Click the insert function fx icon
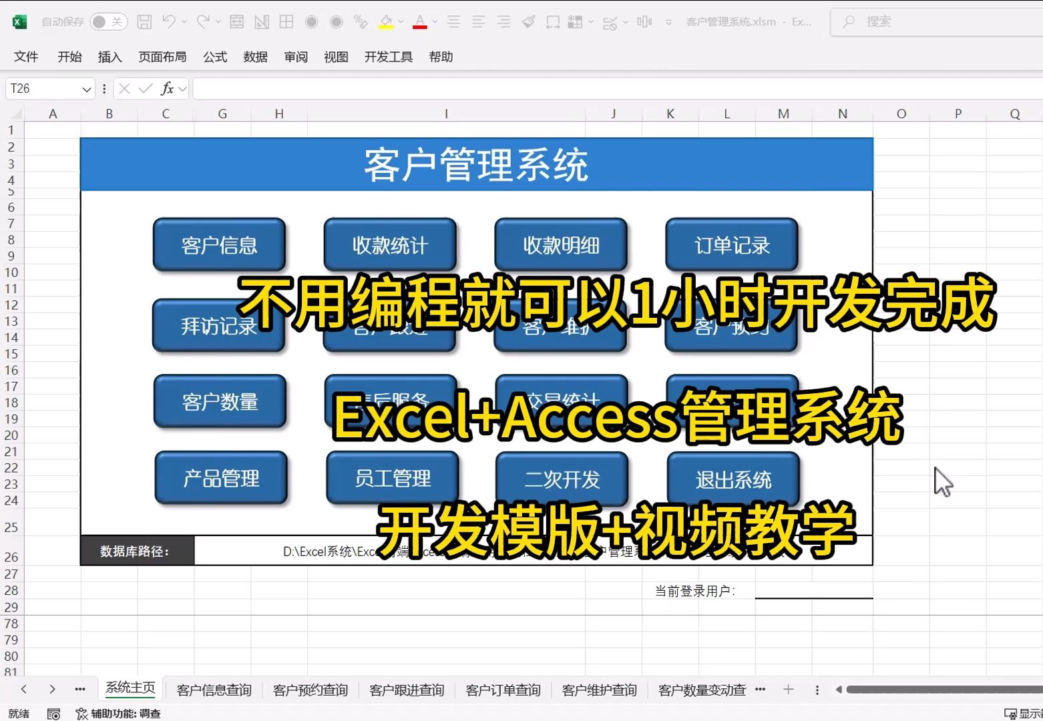Screen dimensions: 1043x721 point(167,88)
